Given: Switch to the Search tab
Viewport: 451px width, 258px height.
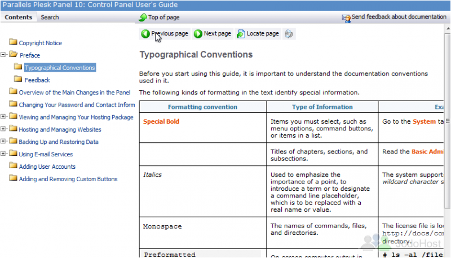Looking at the screenshot, I should 50,18.
